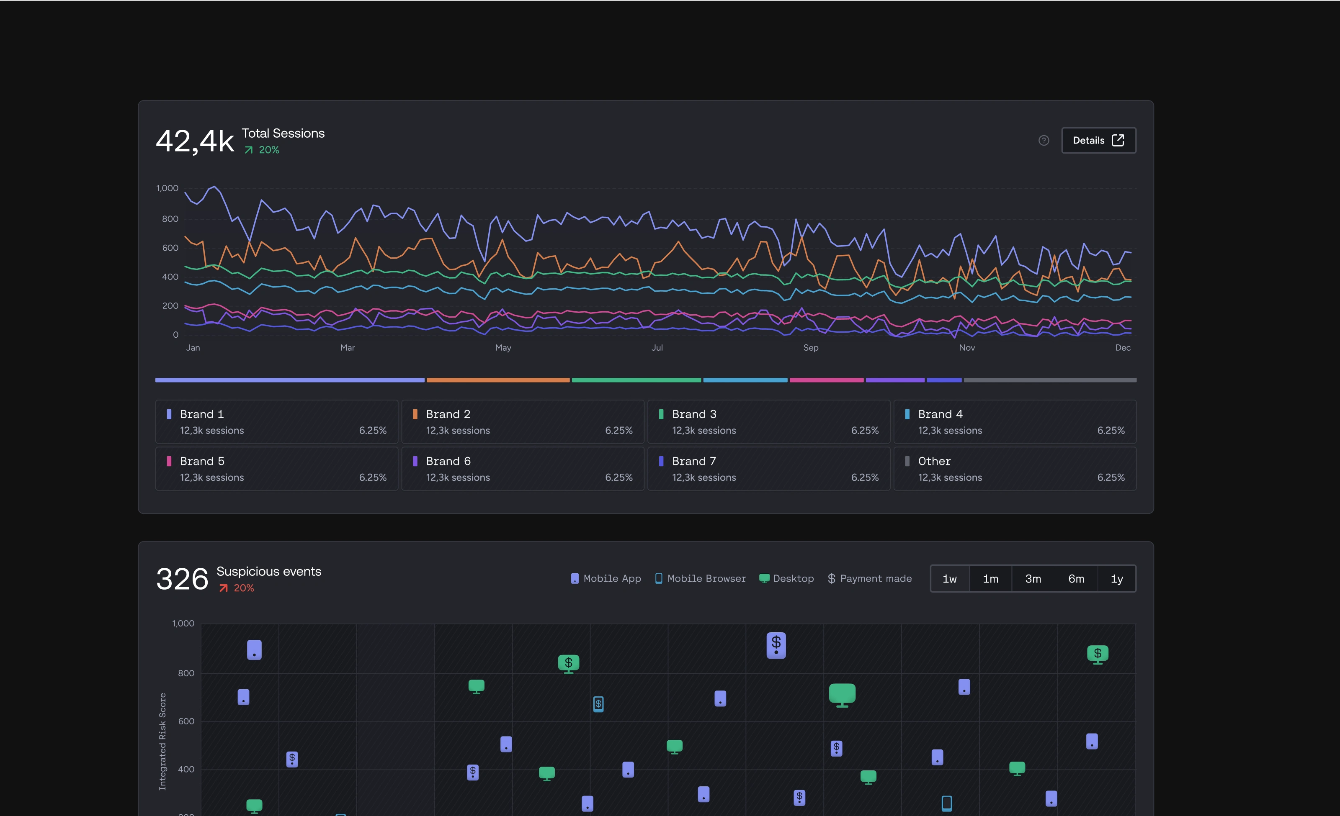The width and height of the screenshot is (1340, 816).
Task: Click the help question mark icon
Action: tap(1044, 140)
